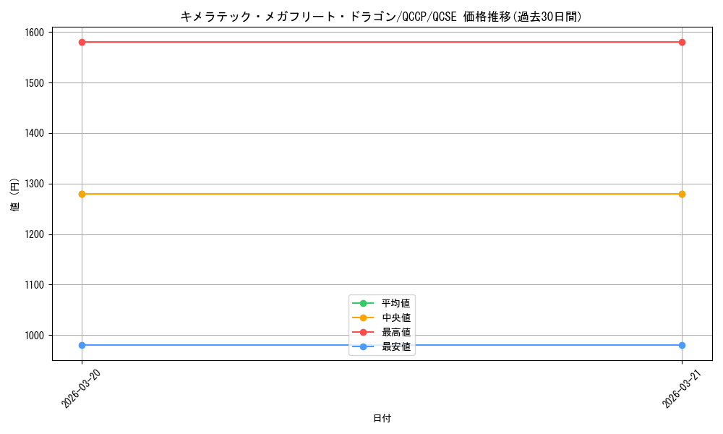Select the chart title text
The image size is (723, 434).
click(x=381, y=14)
